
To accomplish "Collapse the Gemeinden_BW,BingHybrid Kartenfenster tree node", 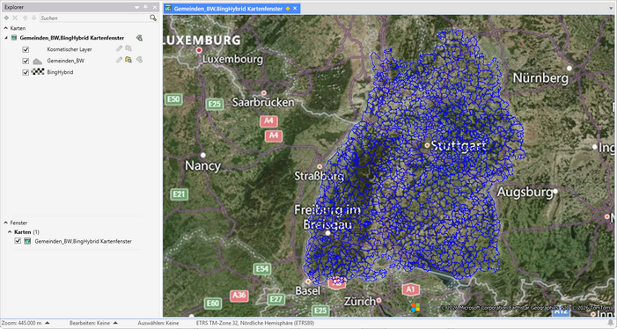I will (6, 38).
